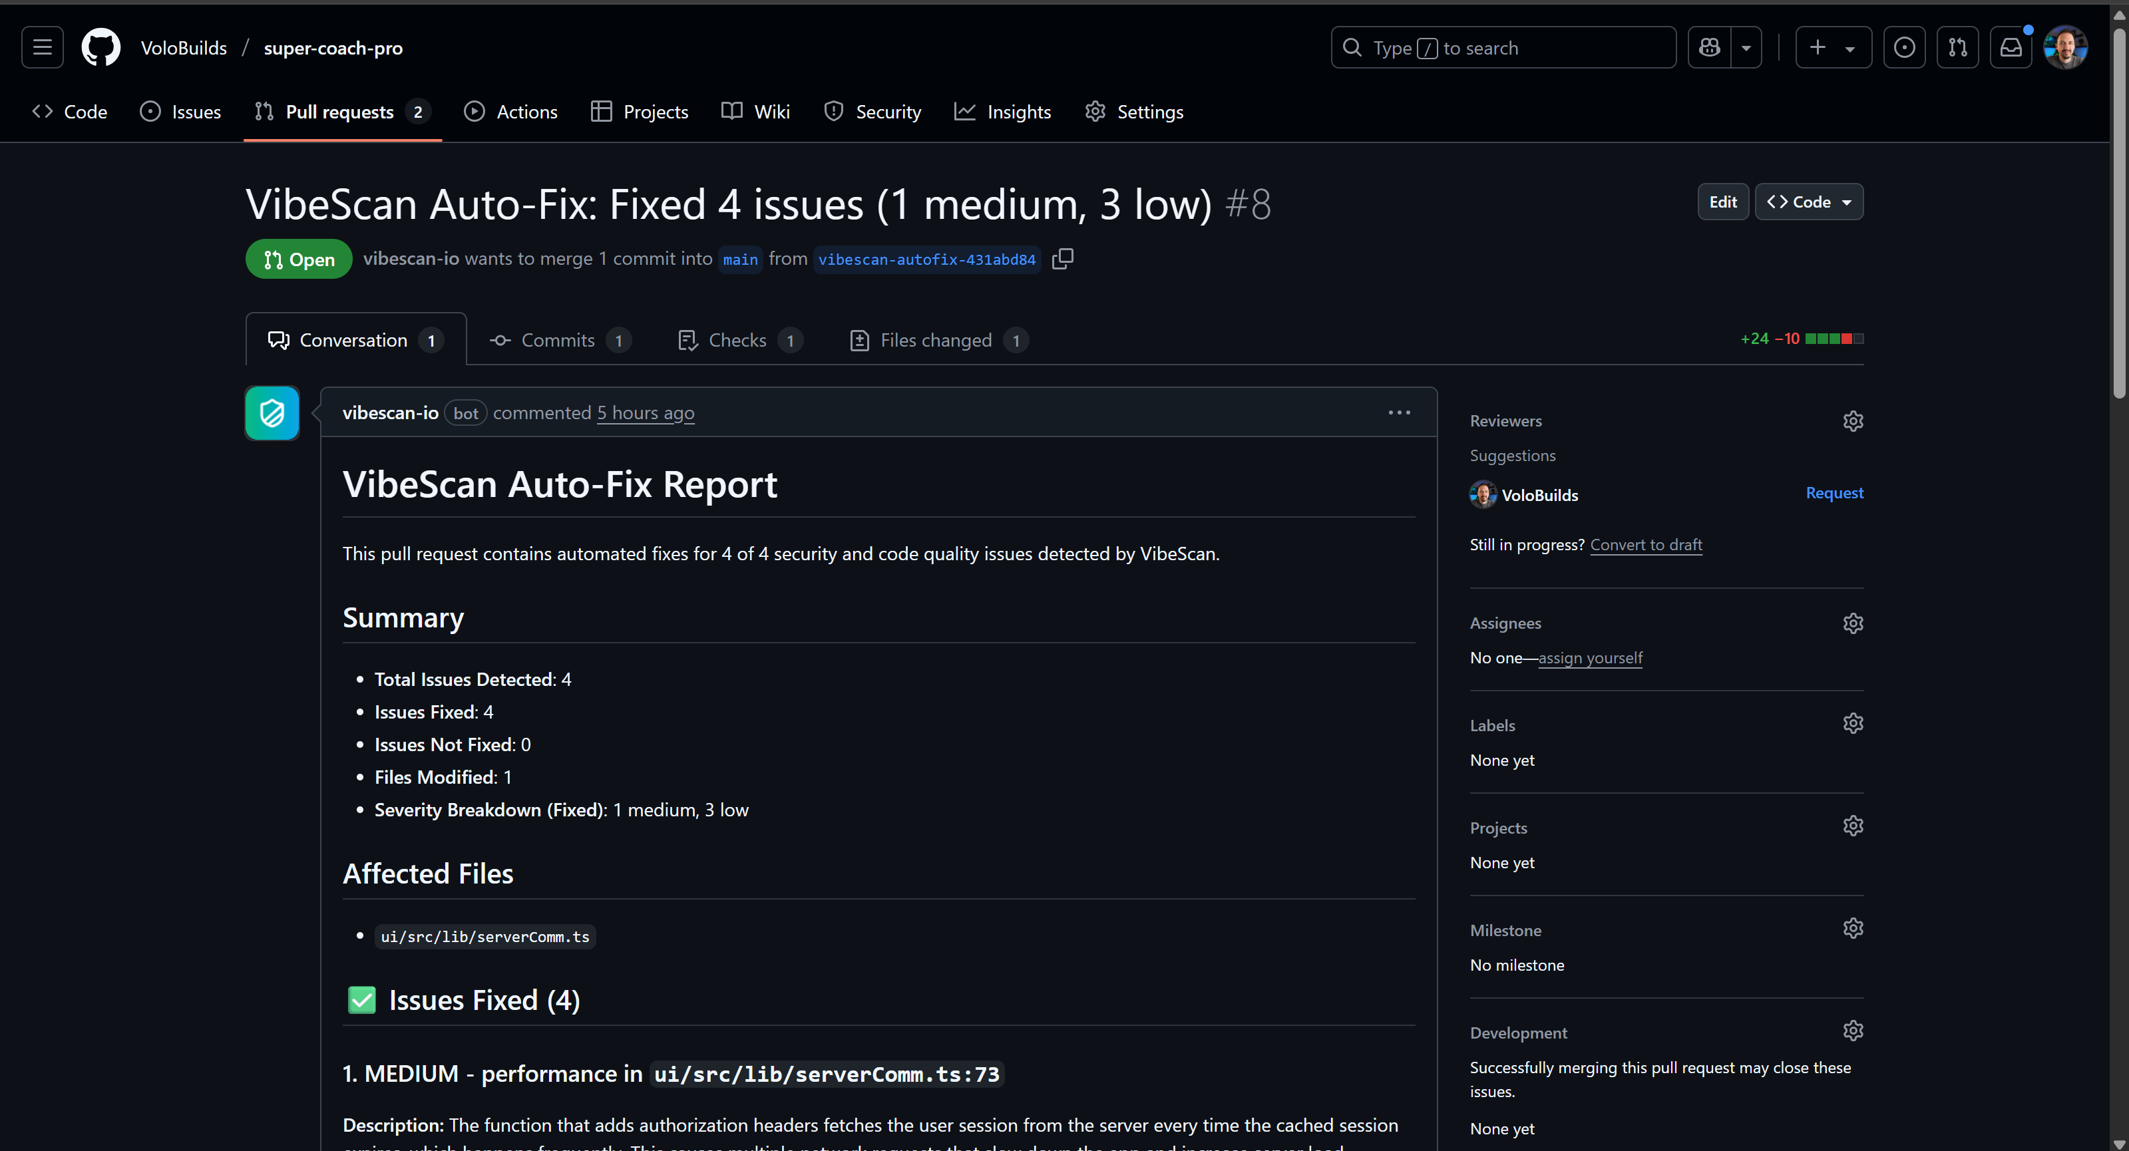The width and height of the screenshot is (2129, 1151).
Task: Click the Severity Breakdown (Fixed) line
Action: (x=561, y=810)
